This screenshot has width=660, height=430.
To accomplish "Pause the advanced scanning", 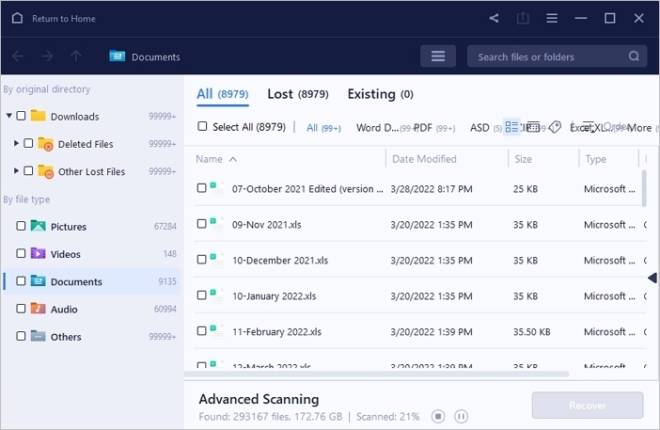I will point(461,416).
